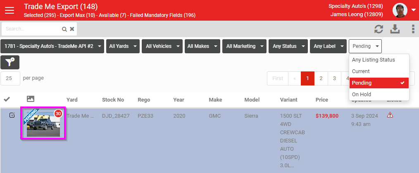Sort by Make column header

(215, 100)
